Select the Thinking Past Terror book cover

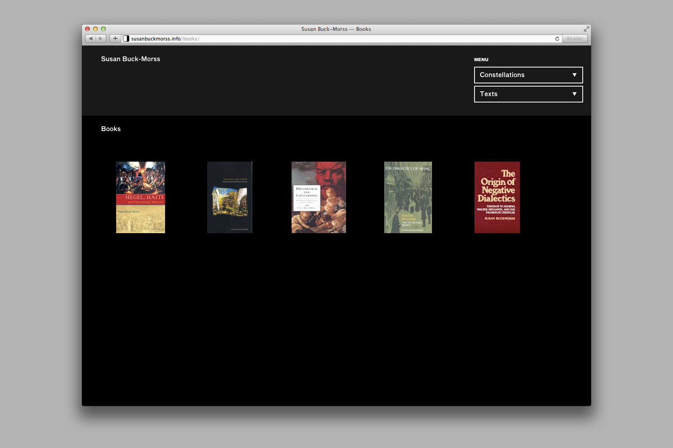pos(230,197)
